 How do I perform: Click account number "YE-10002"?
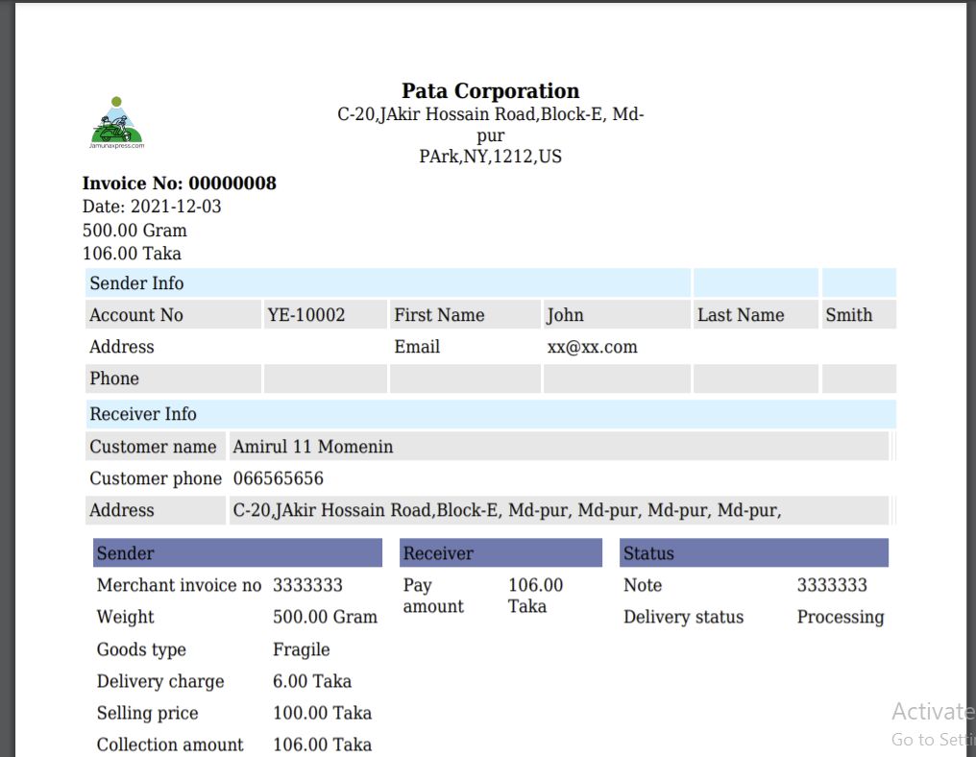point(306,315)
